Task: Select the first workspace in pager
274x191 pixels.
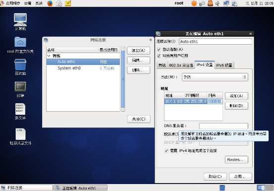Action: [261, 188]
